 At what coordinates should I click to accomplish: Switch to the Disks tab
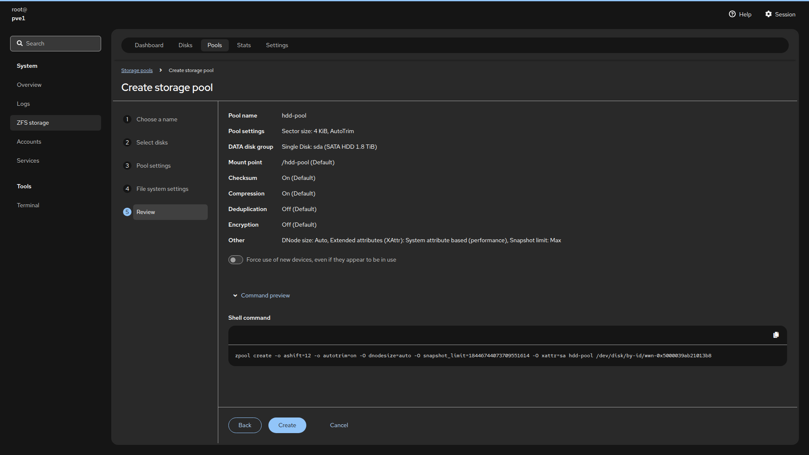pyautogui.click(x=185, y=45)
